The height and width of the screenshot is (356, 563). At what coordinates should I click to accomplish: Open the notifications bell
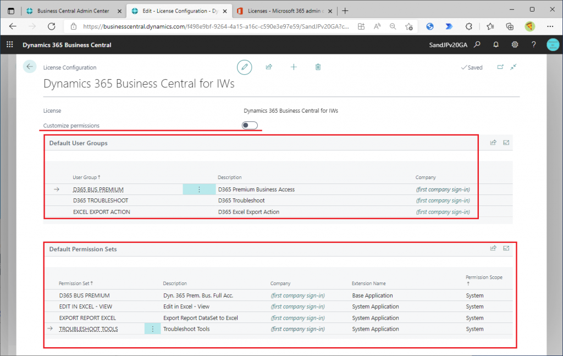coord(496,44)
